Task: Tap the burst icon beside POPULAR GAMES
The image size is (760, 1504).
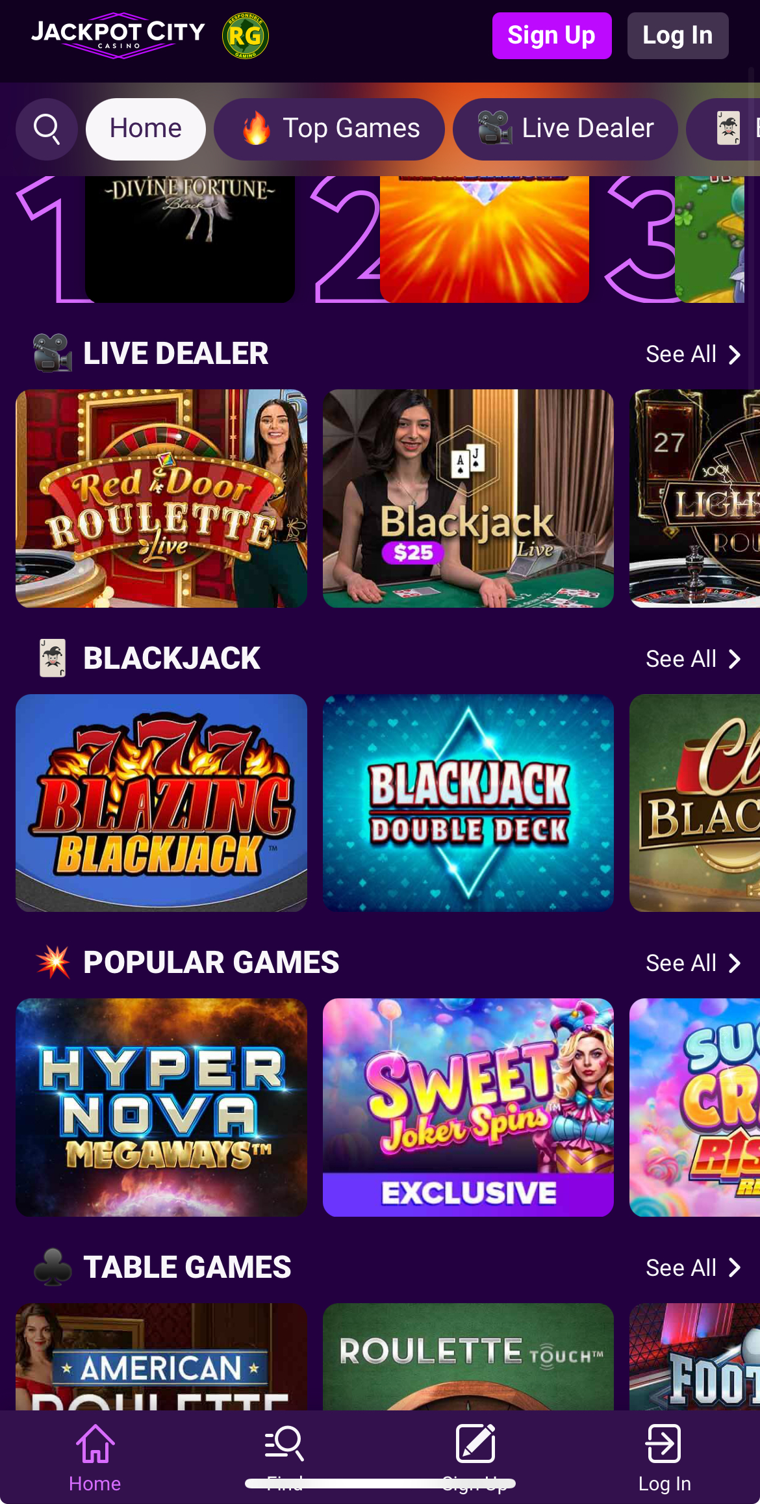Action: point(54,963)
